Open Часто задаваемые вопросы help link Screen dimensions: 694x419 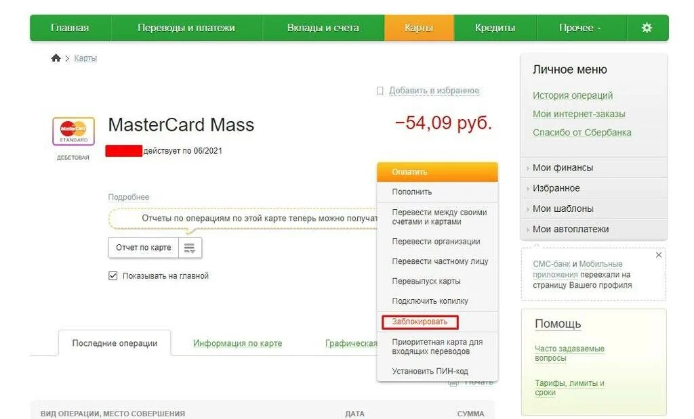[569, 353]
